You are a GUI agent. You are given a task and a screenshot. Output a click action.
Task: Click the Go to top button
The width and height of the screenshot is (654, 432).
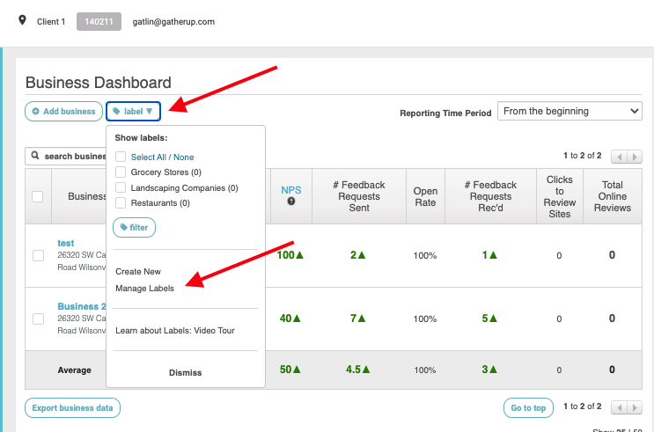point(528,408)
